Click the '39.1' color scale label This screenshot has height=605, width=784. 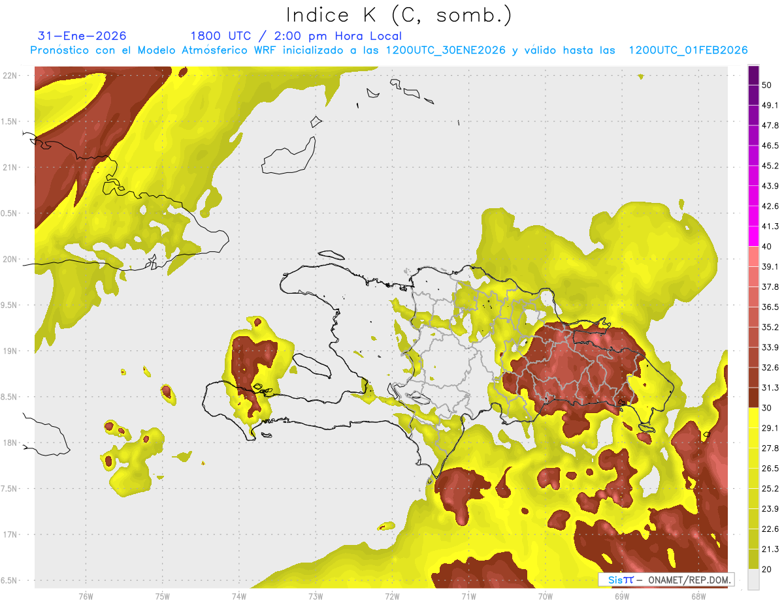click(x=770, y=267)
